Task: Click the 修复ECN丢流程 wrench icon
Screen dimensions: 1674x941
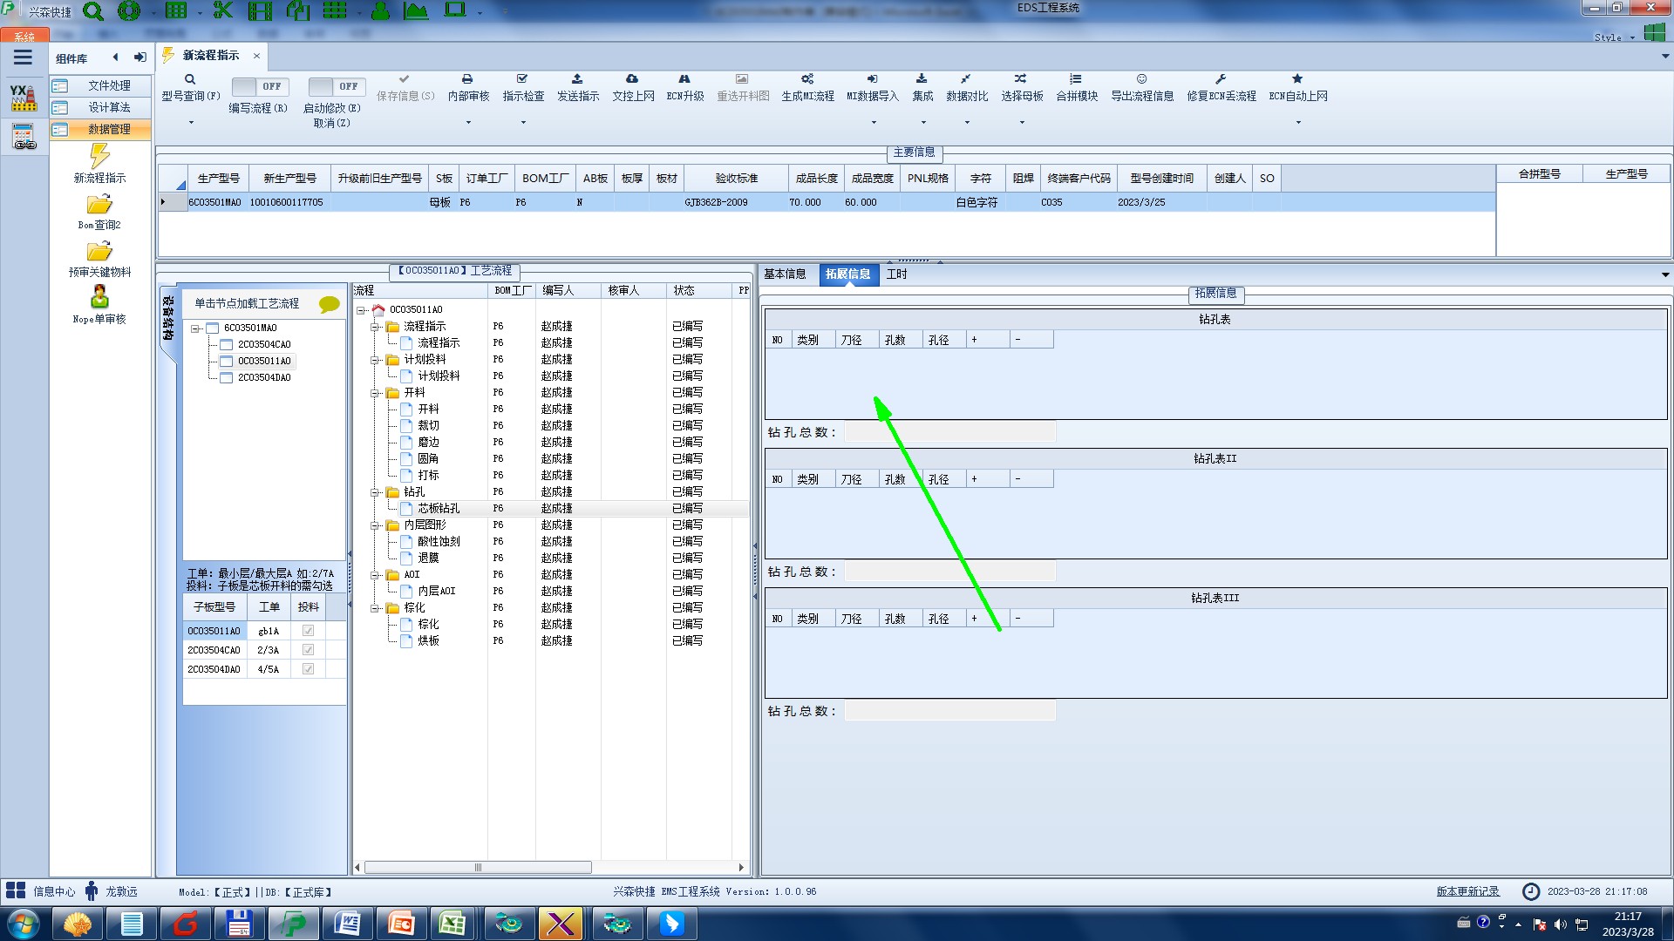Action: click(1221, 79)
